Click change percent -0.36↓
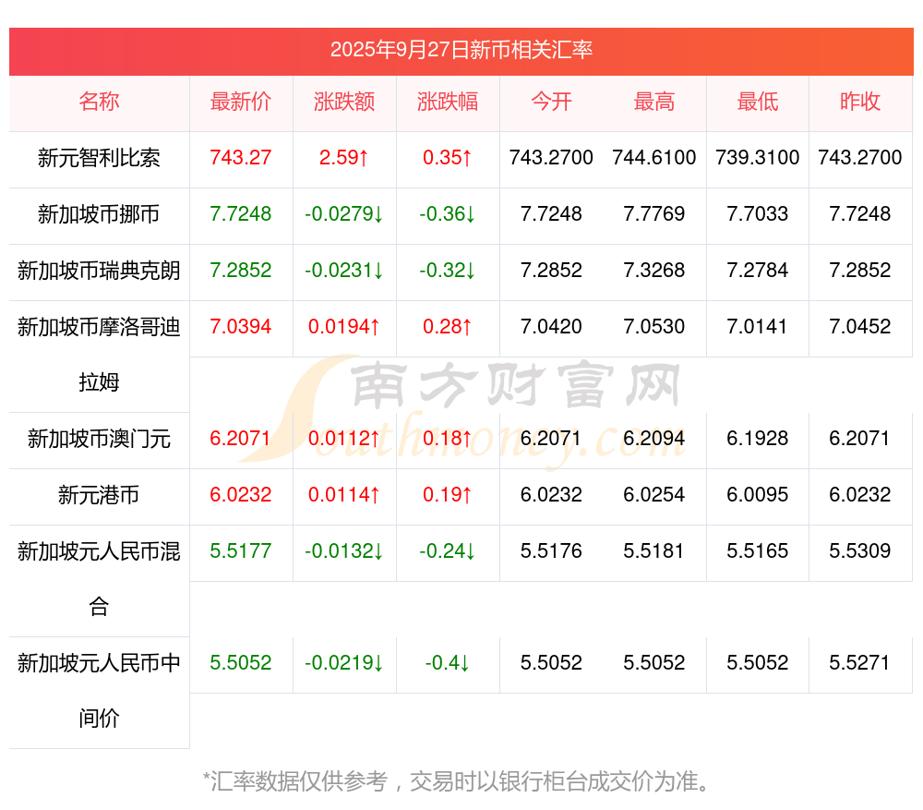 click(x=447, y=214)
